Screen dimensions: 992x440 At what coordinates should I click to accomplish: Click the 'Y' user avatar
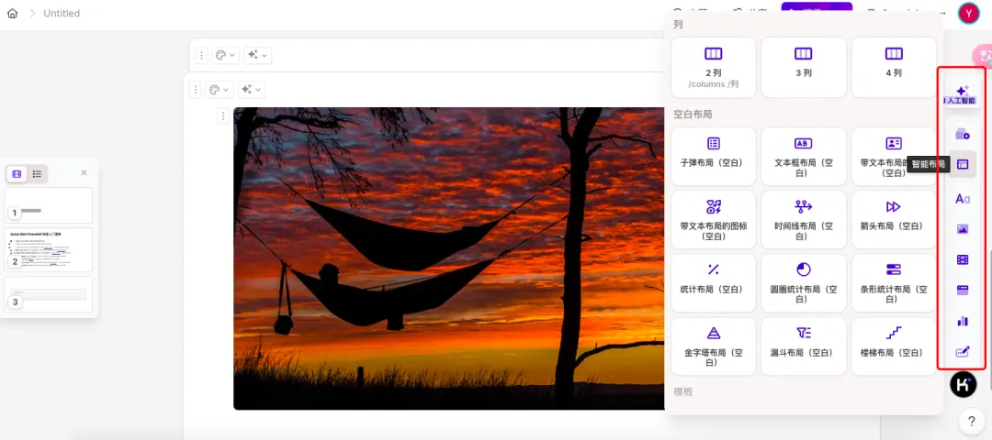[969, 13]
